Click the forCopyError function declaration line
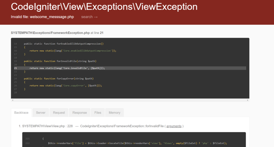The height and width of the screenshot is (147, 274). 59,78
